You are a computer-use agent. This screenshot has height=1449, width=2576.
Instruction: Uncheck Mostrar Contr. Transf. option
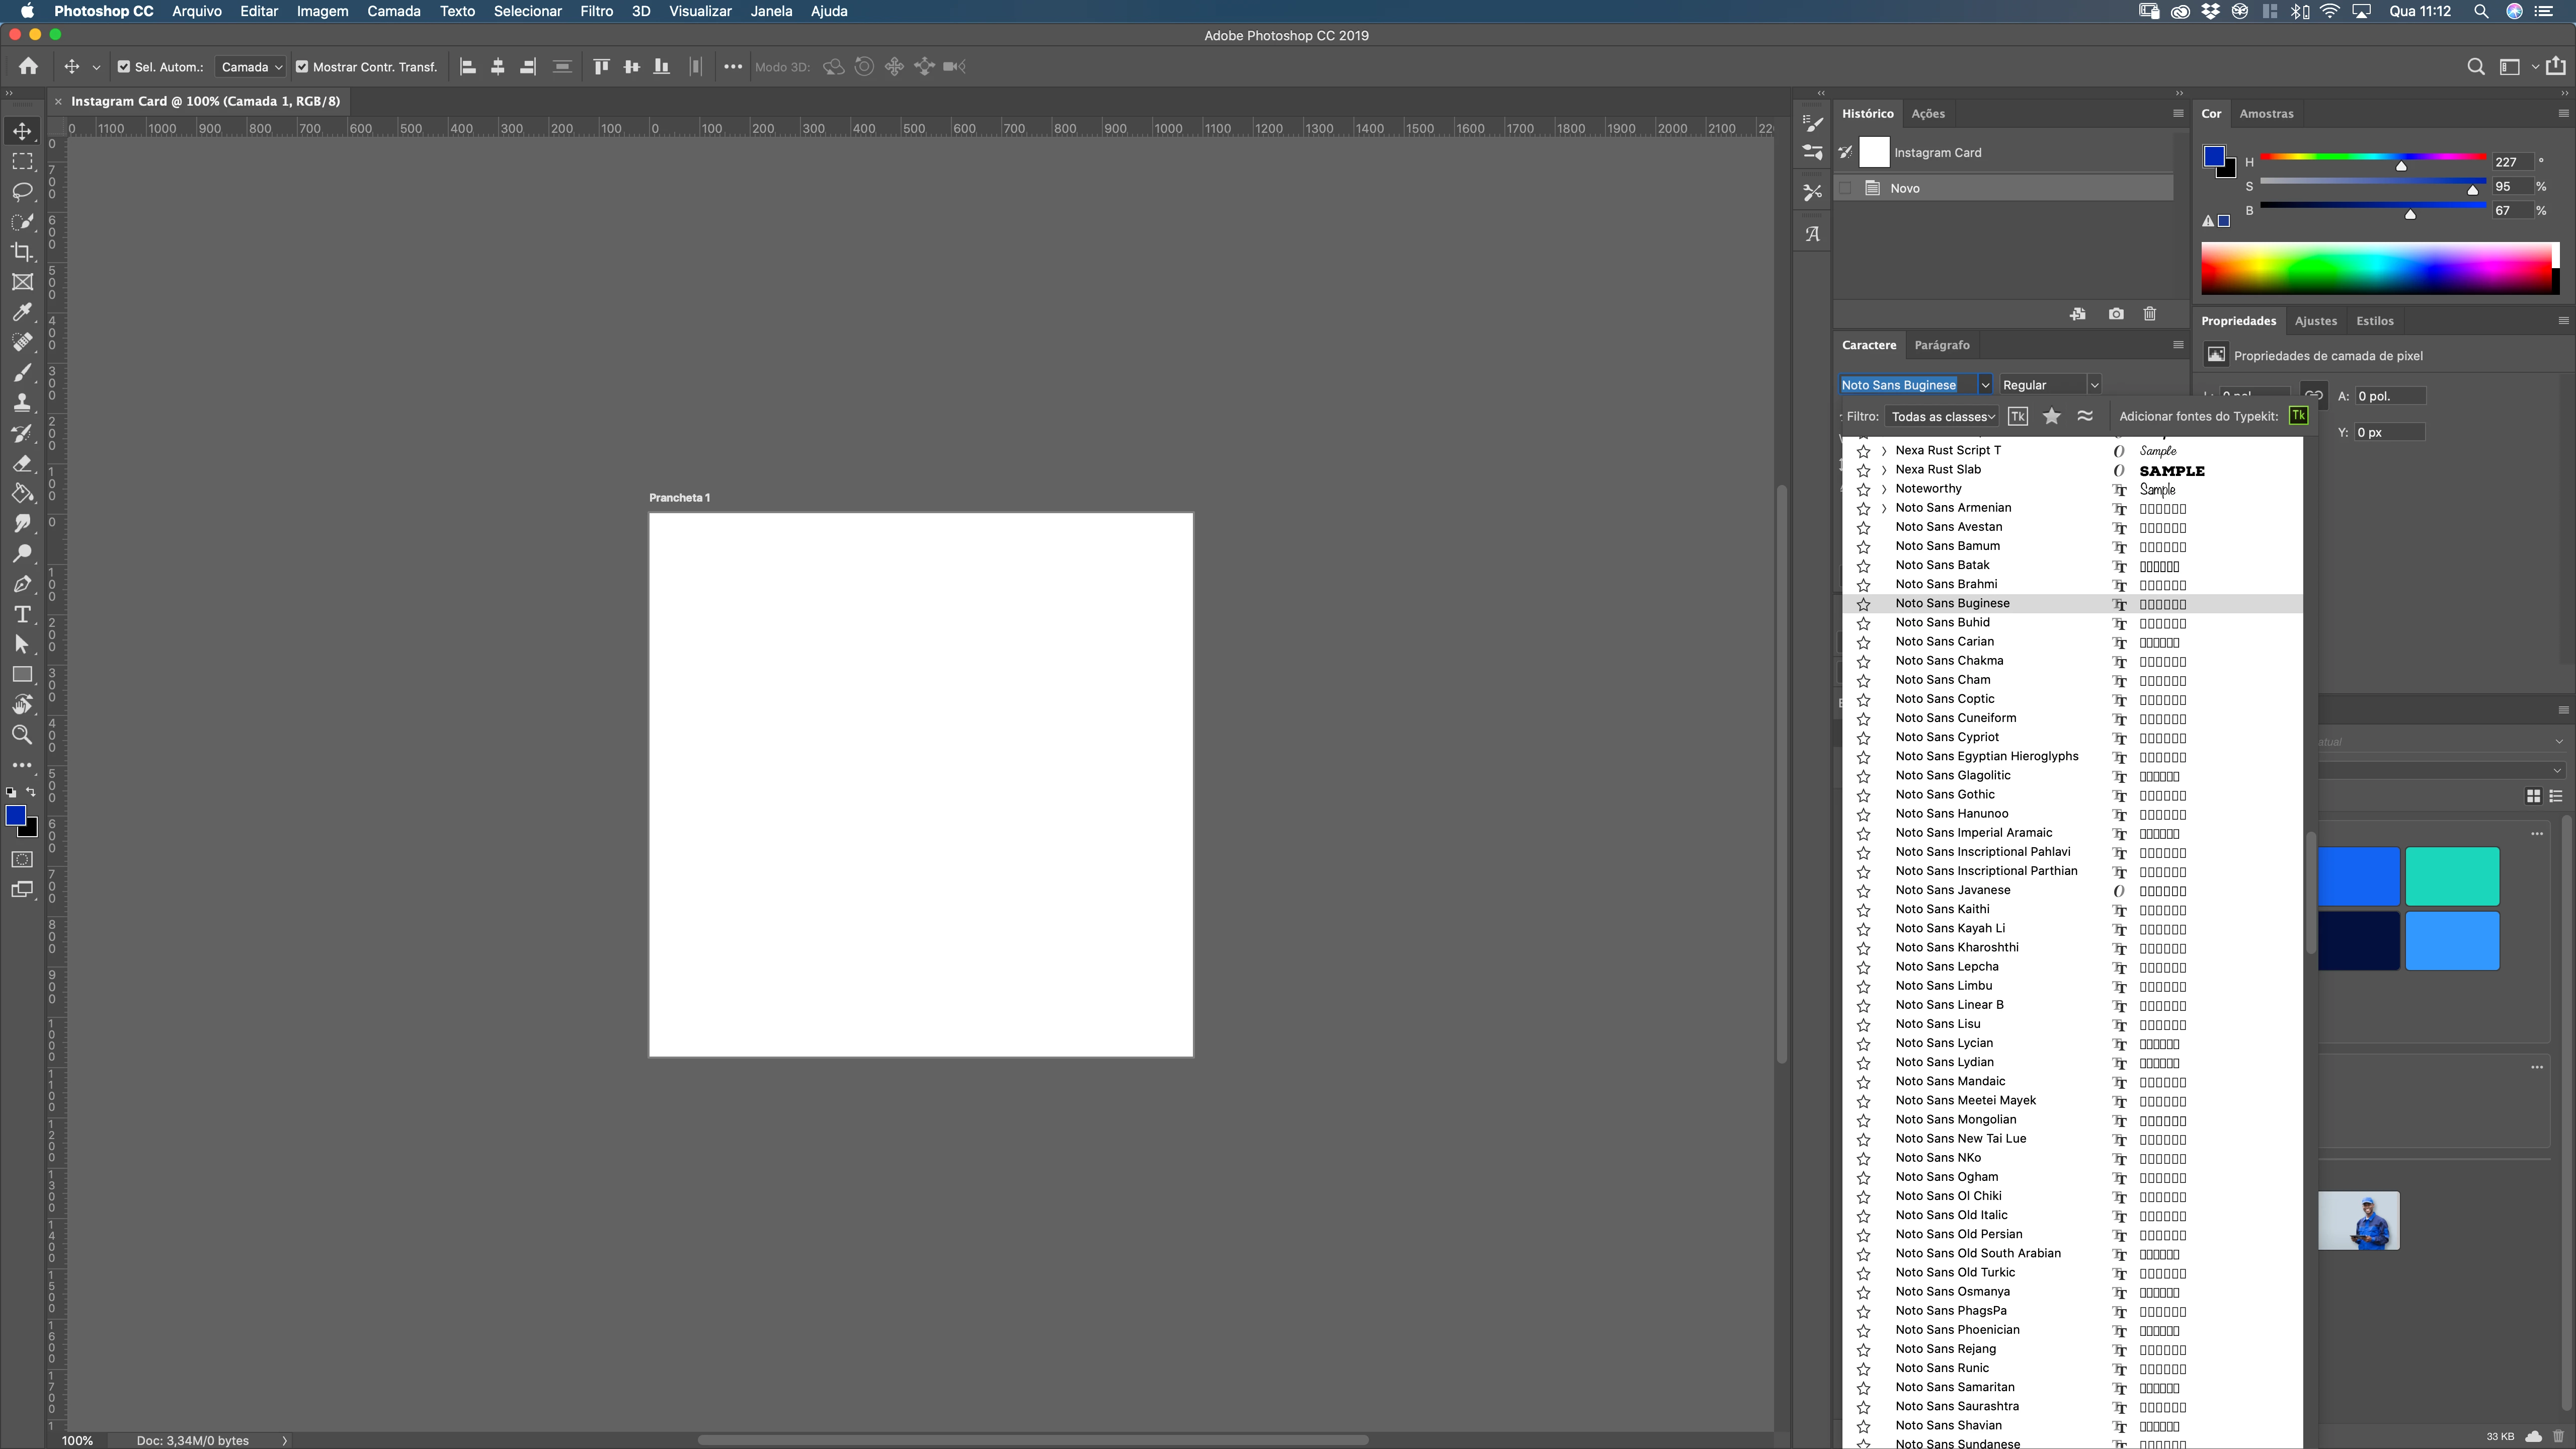click(x=301, y=67)
